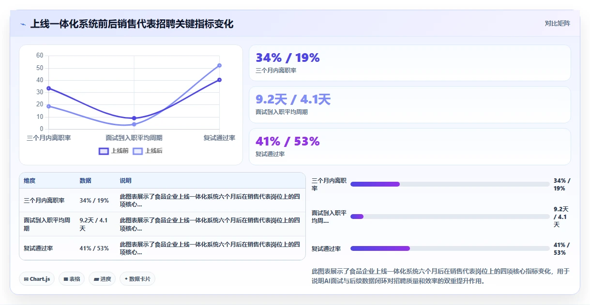Image resolution: width=590 pixels, height=305 pixels.
Task: Click the 三个月内离职率 progress bar
Action: pos(450,184)
